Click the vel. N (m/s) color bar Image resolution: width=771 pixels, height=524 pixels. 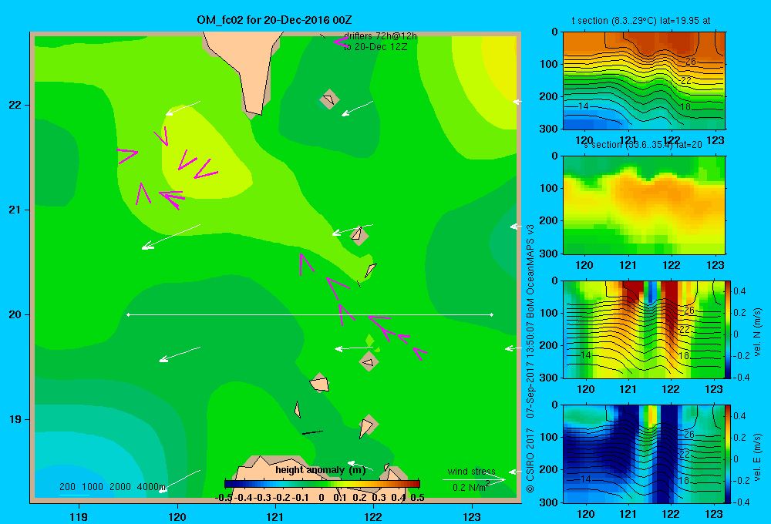tap(729, 329)
